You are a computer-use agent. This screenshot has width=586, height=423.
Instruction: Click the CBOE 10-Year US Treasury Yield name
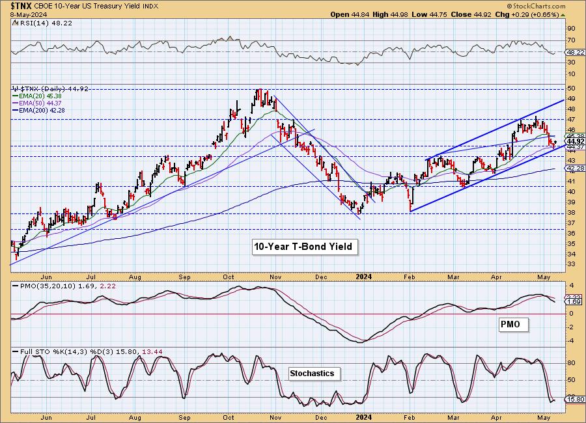(87, 7)
